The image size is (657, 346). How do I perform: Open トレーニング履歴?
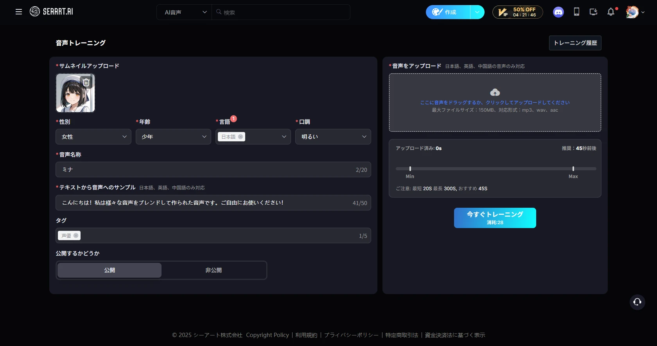click(x=575, y=43)
